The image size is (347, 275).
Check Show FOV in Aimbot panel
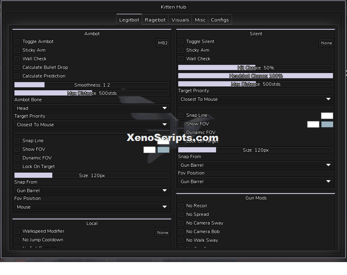17,149
